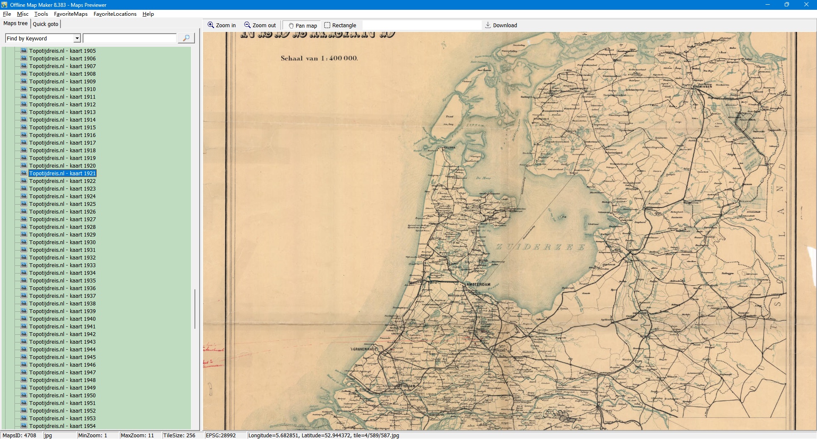
Task: Open the FavoriteMaps menu
Action: click(x=71, y=14)
